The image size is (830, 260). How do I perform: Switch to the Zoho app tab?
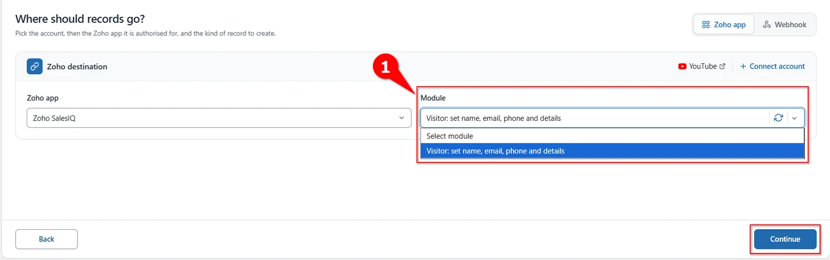tap(723, 25)
